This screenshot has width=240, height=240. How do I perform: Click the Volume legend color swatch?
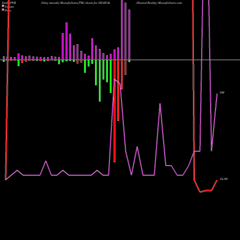(x=3, y=6)
